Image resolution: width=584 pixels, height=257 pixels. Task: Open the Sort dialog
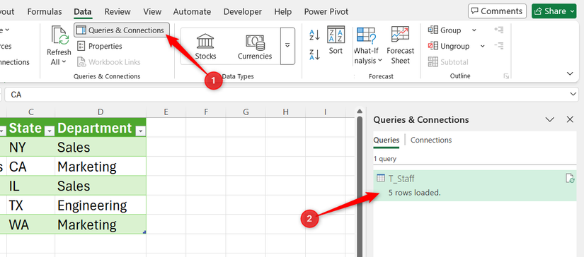pyautogui.click(x=336, y=40)
